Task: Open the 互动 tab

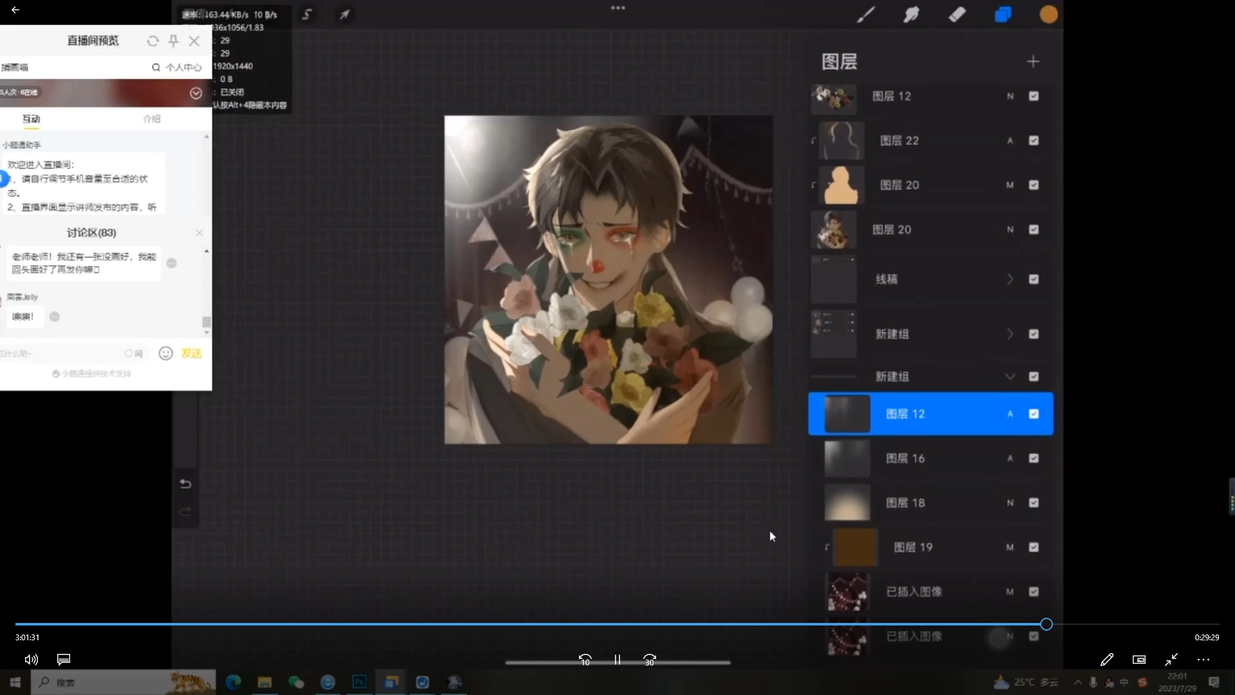Action: click(x=31, y=119)
